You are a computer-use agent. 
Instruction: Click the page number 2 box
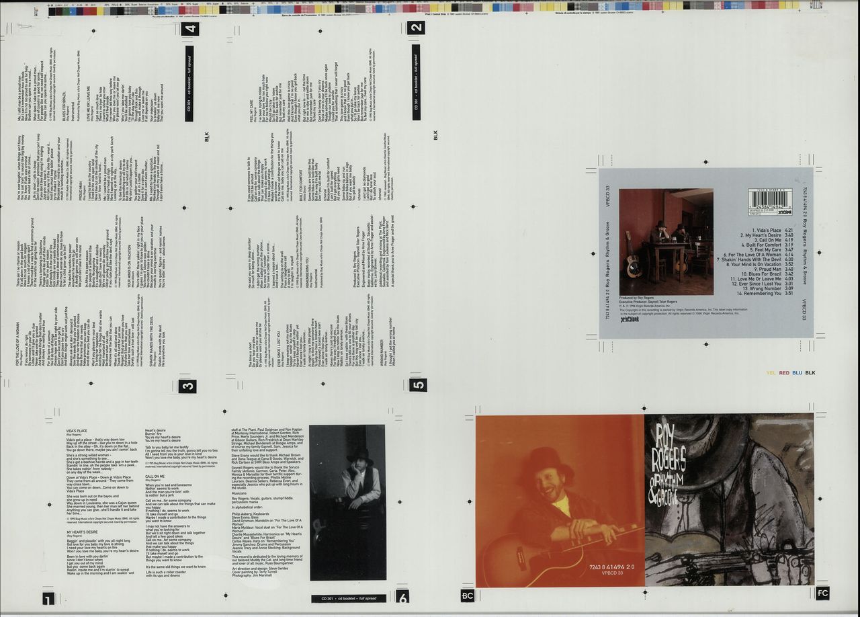tap(417, 28)
